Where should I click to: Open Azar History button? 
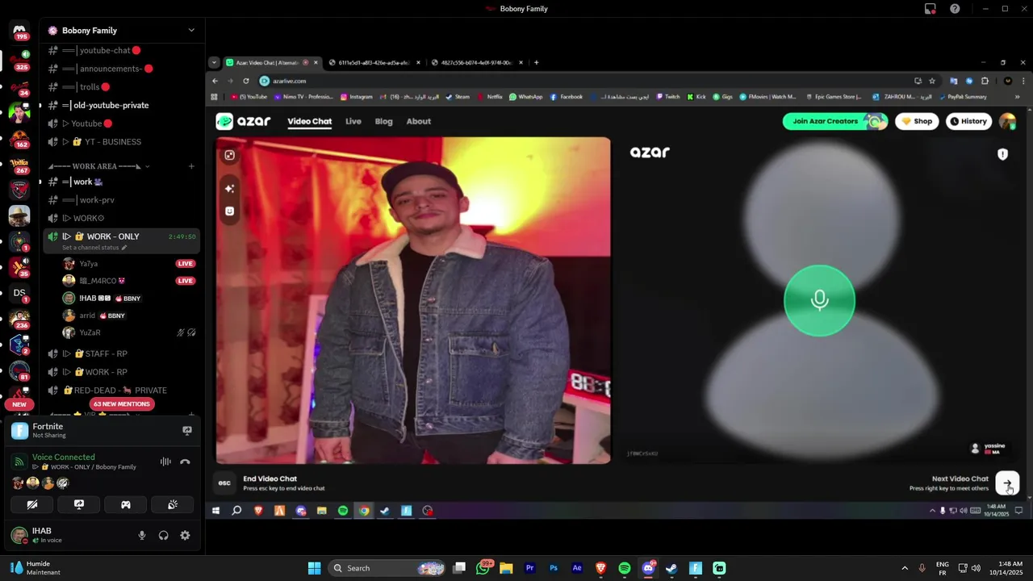(x=968, y=121)
